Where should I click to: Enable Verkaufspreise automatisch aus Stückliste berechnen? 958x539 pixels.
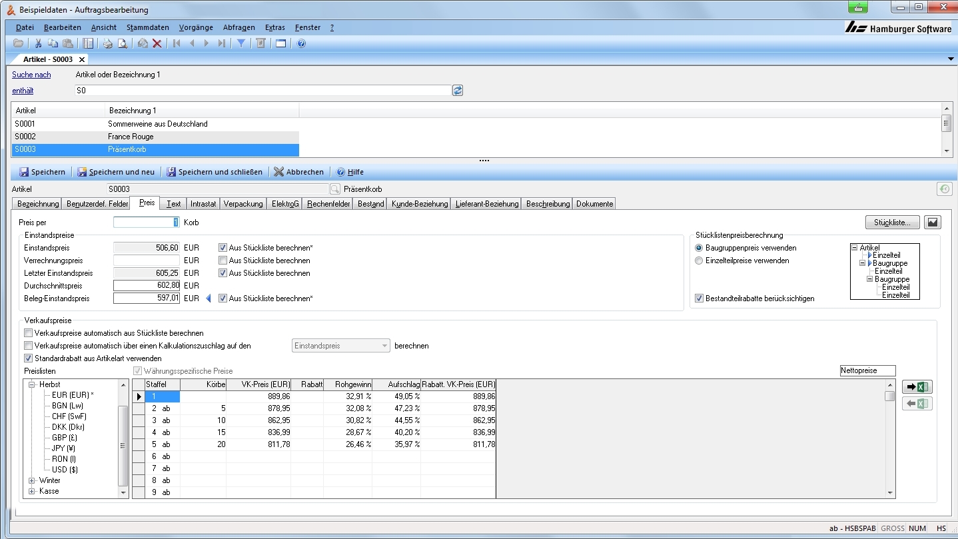[x=28, y=333]
